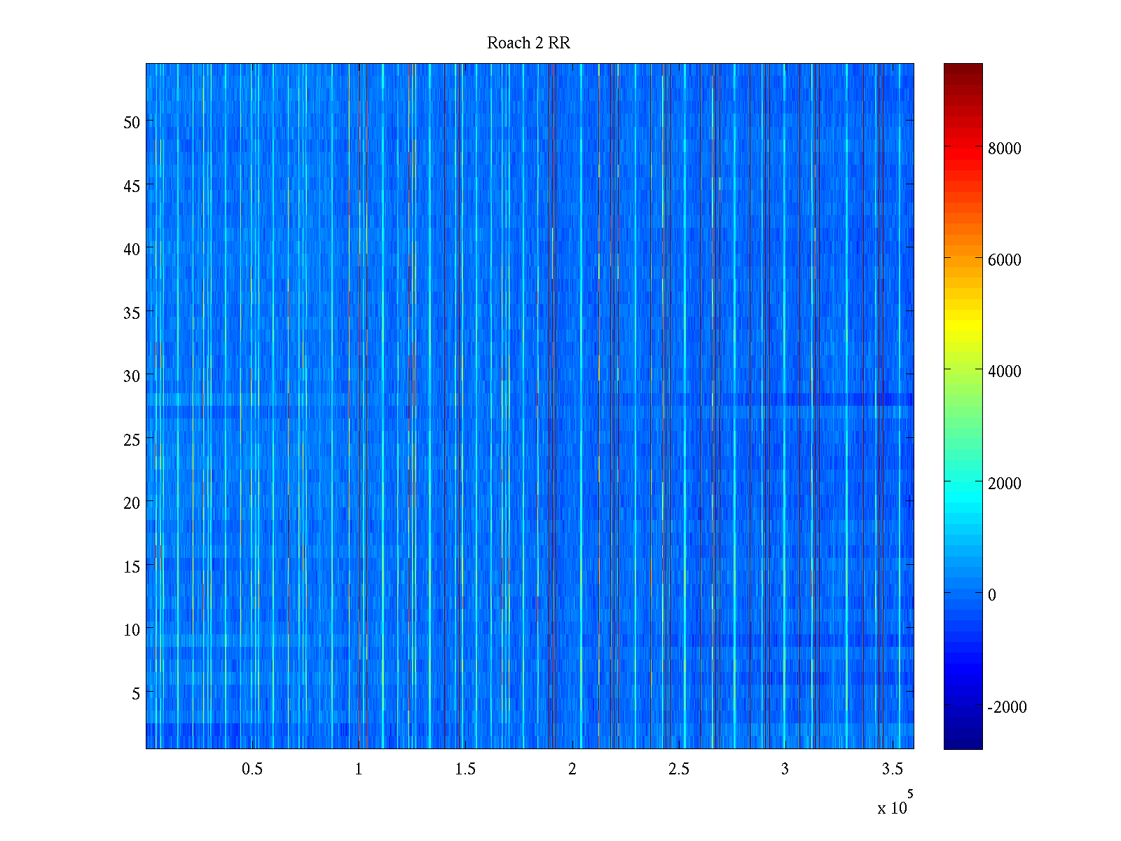Click the x-axis 'x 10^5' exponent label
The height and width of the screenshot is (841, 1121).
click(x=894, y=805)
